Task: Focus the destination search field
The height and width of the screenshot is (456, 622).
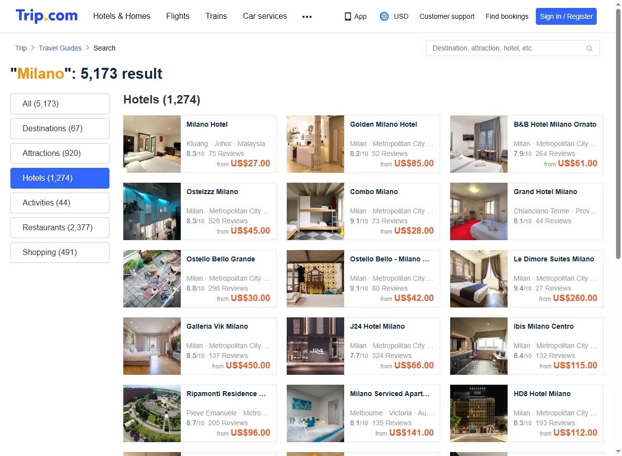Action: point(513,48)
